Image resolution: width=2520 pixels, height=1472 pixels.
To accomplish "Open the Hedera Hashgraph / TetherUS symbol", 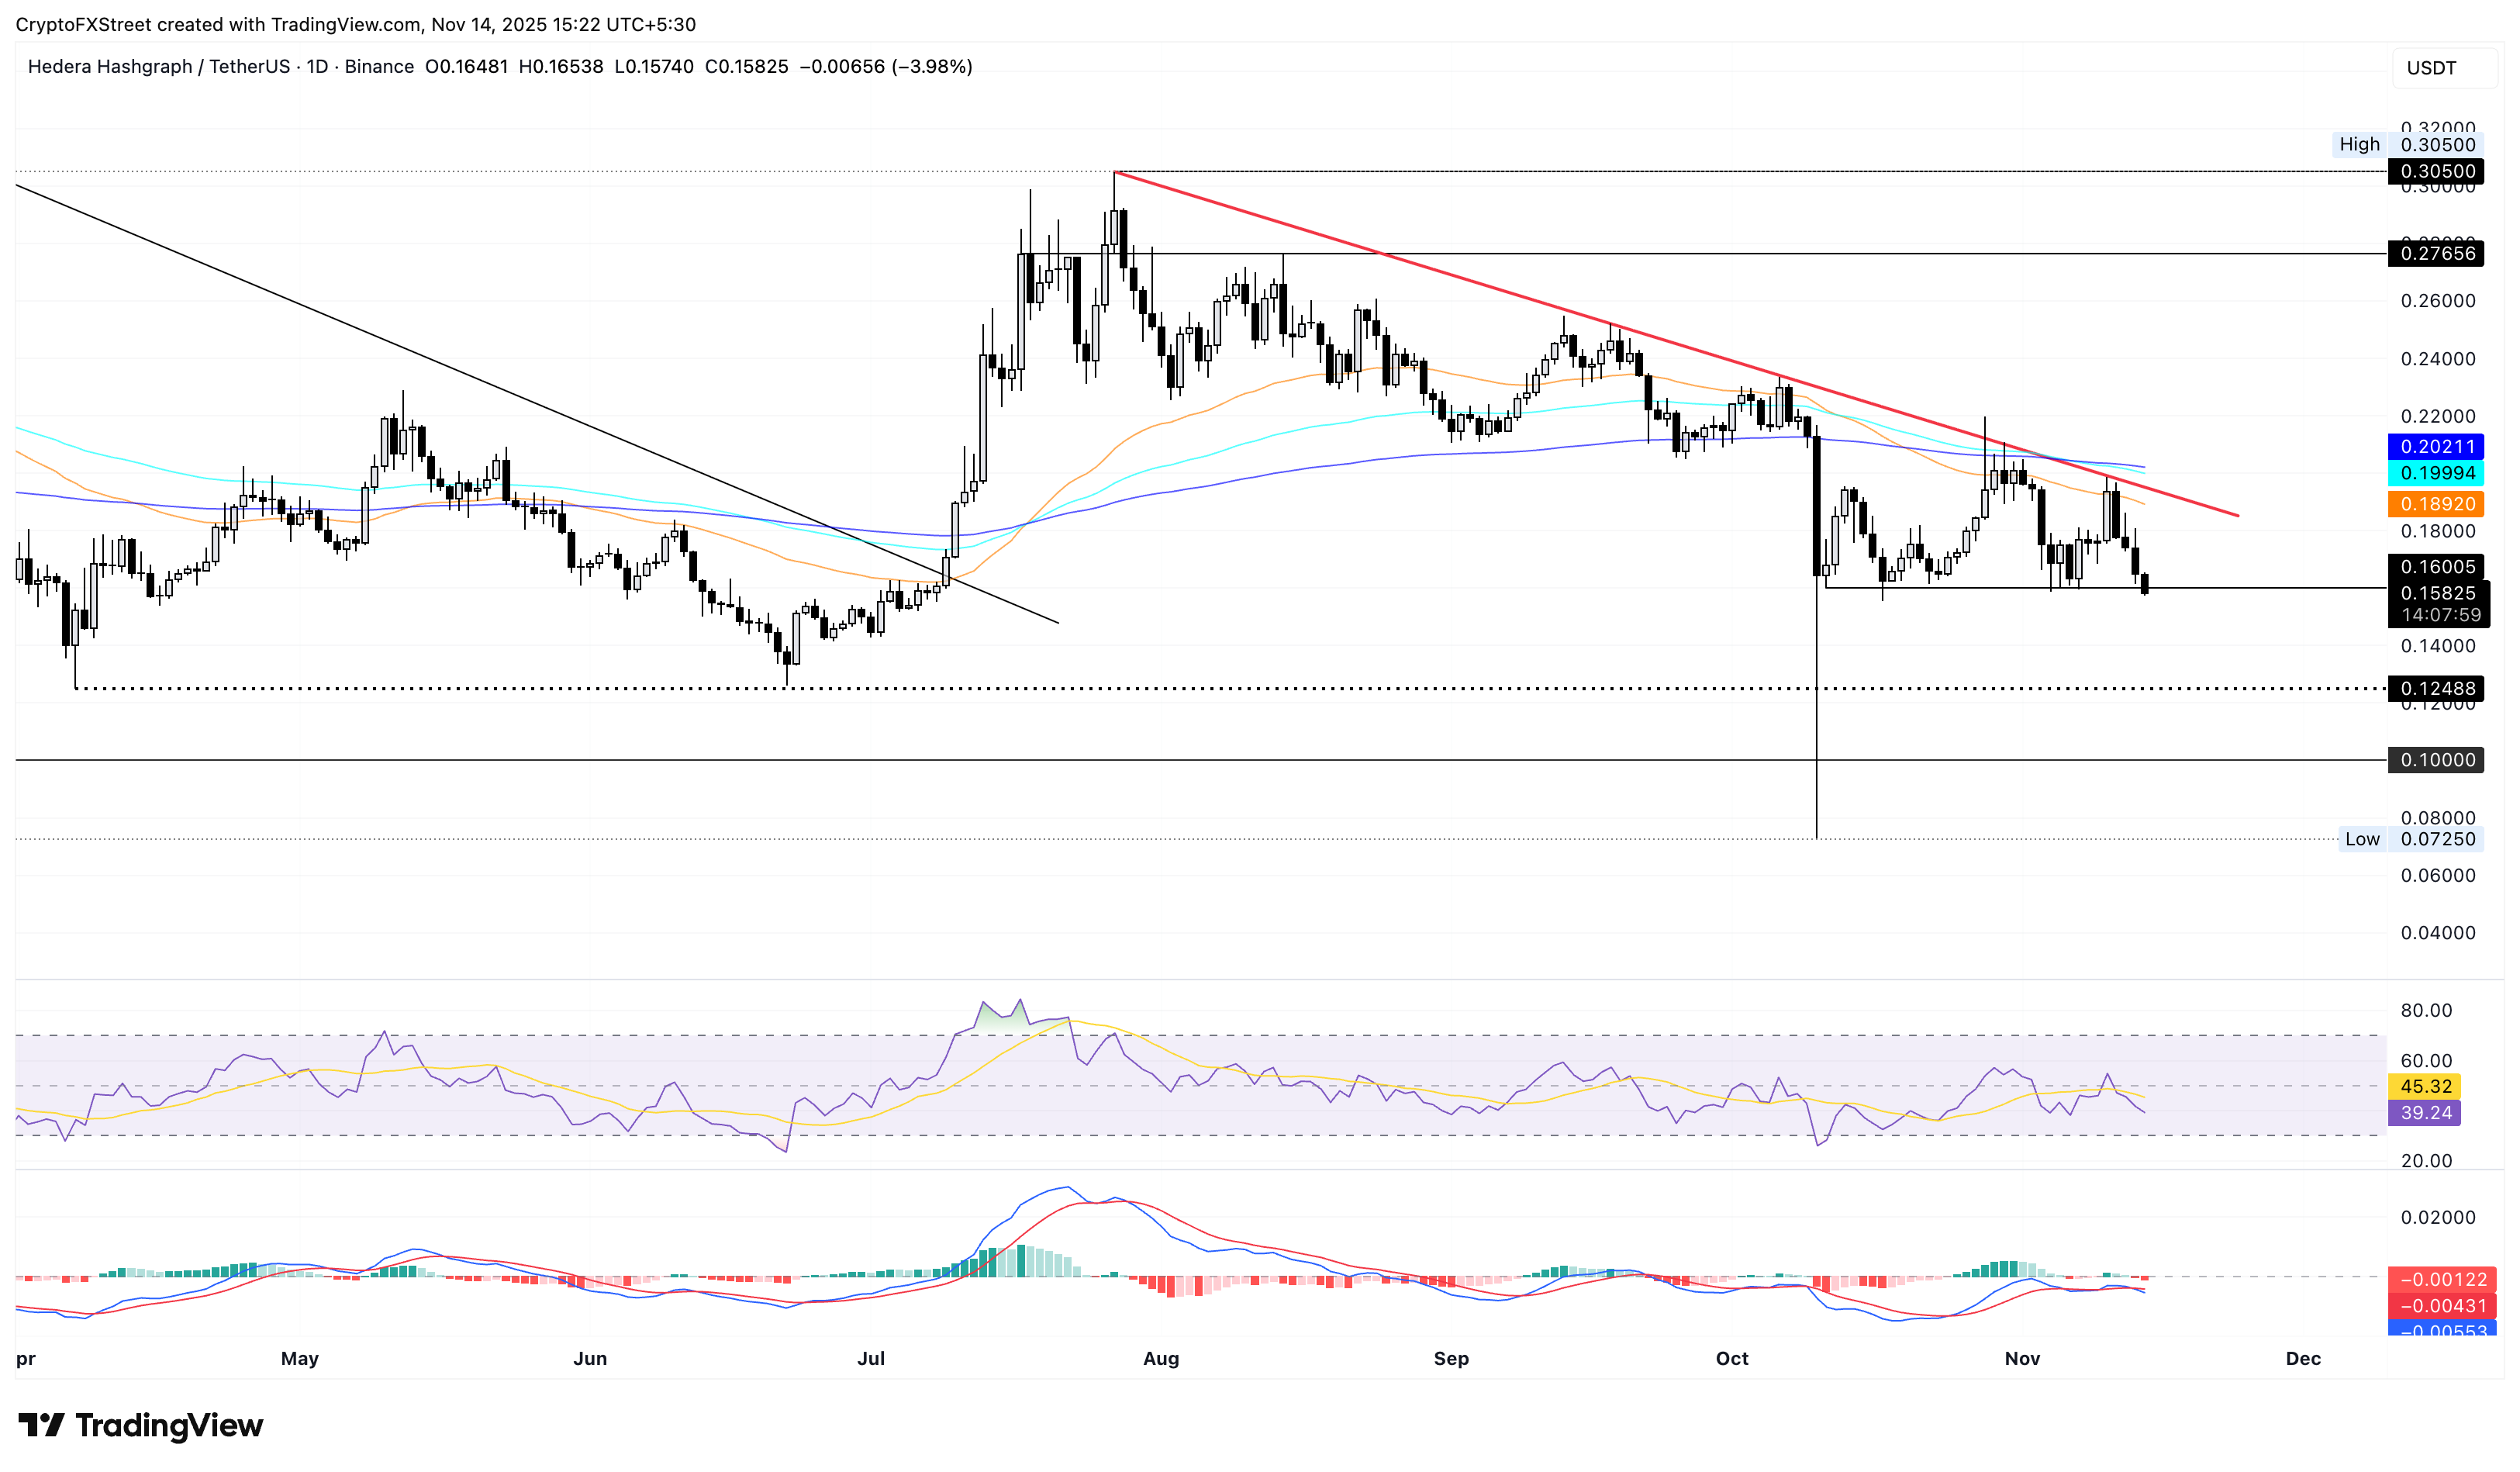I will [x=160, y=66].
